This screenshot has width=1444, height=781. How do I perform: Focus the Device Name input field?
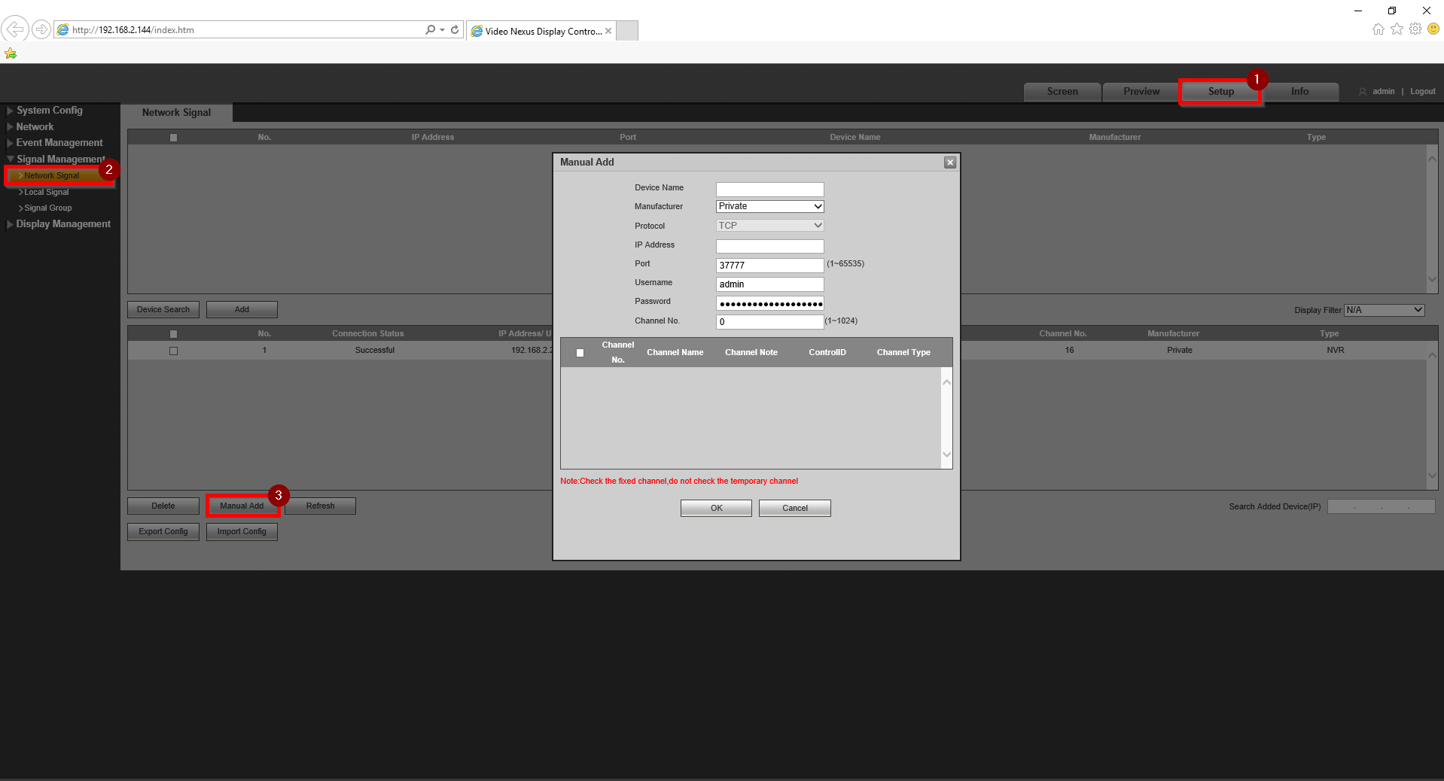coord(769,190)
